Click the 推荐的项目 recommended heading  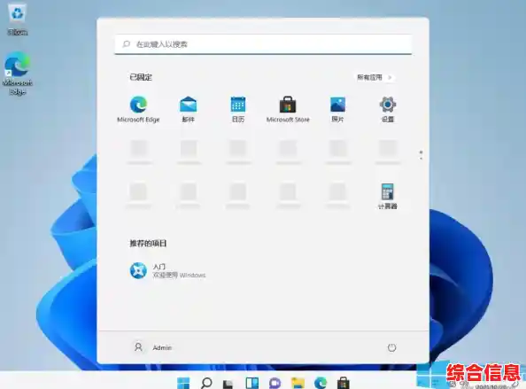click(x=148, y=243)
